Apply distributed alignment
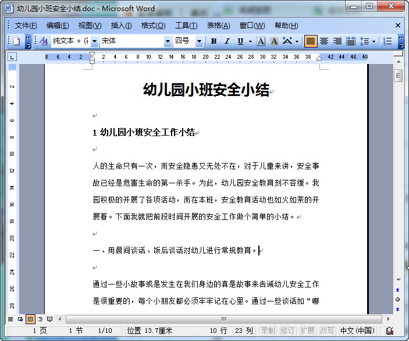Viewport: 409px width, 341px height. pos(351,41)
